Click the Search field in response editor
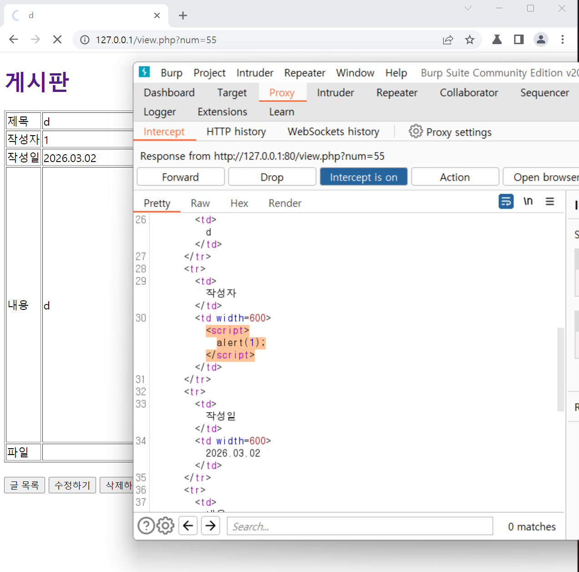The height and width of the screenshot is (572, 579). pyautogui.click(x=360, y=526)
